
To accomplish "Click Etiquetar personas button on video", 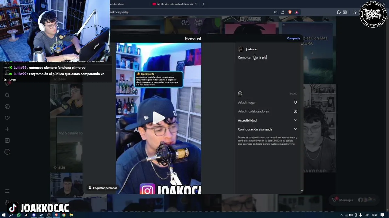I will pos(103,188).
